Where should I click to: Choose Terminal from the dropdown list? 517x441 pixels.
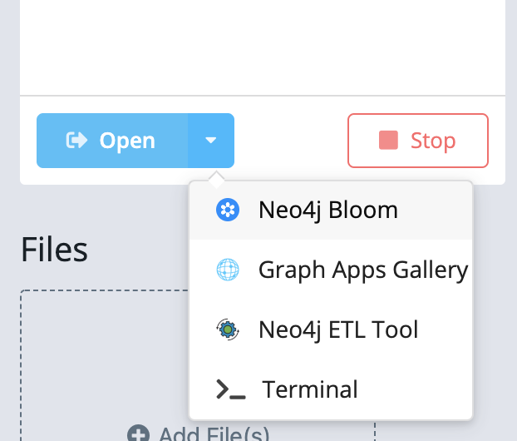309,389
